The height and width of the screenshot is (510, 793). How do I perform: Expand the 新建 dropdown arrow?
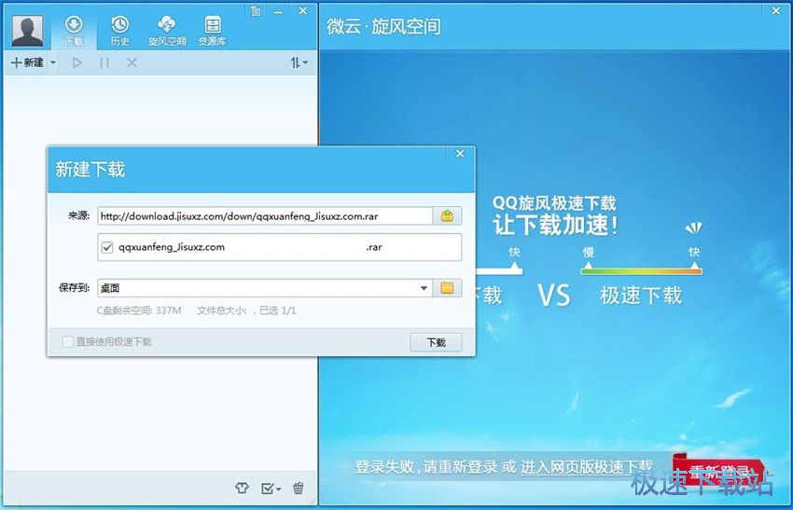click(53, 62)
